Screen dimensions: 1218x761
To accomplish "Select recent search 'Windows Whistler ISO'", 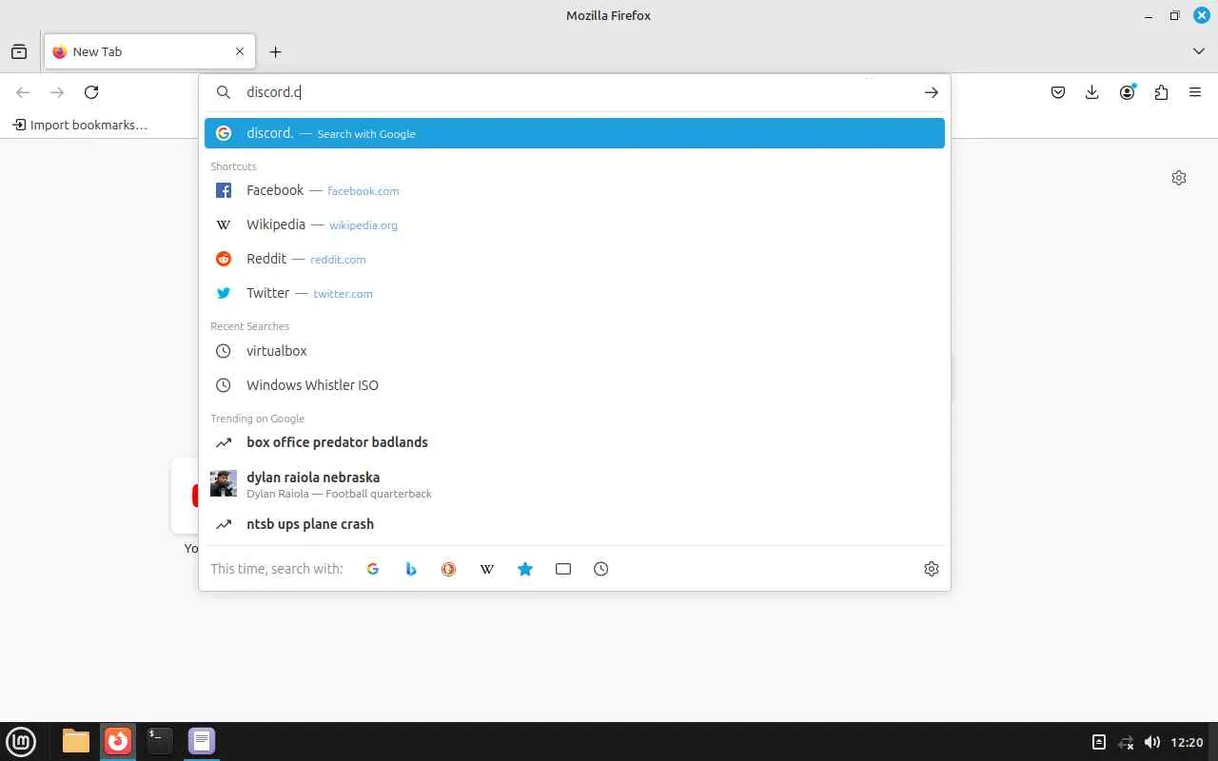I will [x=575, y=385].
